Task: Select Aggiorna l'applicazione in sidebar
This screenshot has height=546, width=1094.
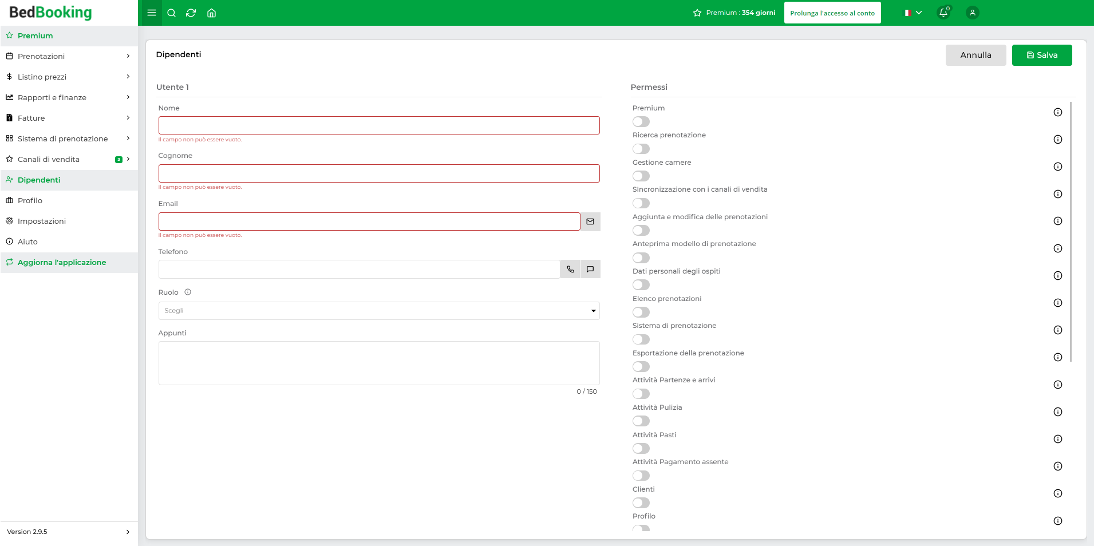Action: 69,262
